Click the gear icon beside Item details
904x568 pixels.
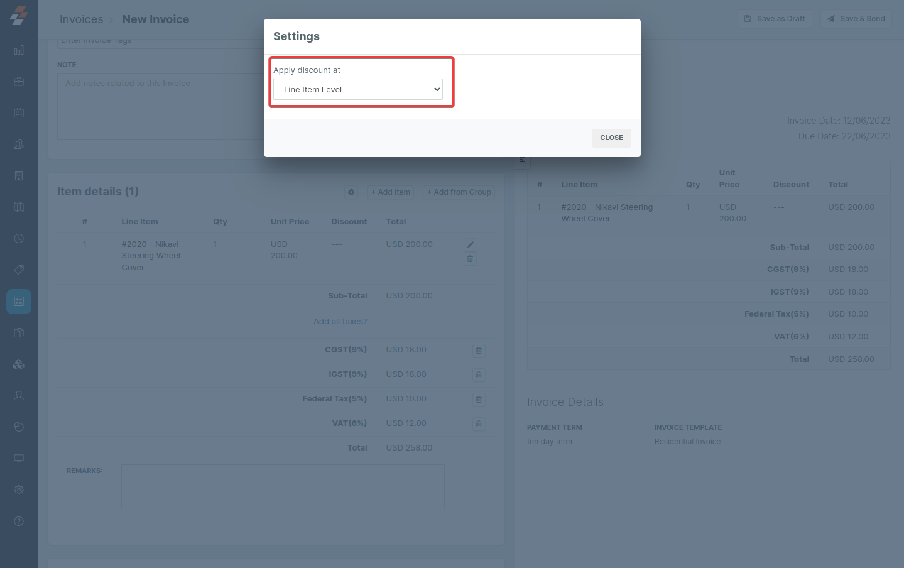(351, 192)
